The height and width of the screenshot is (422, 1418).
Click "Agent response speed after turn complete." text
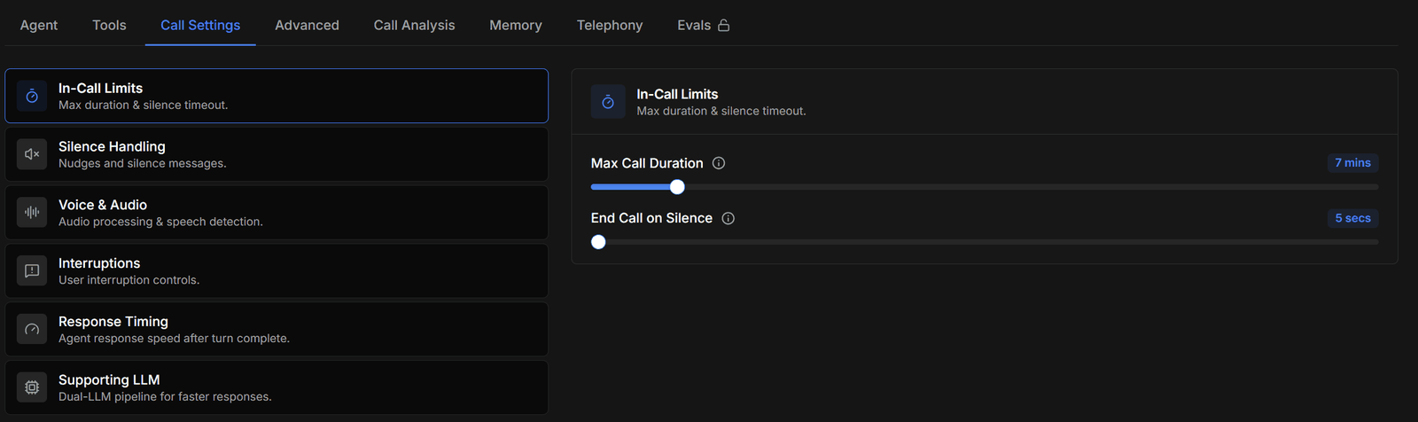click(x=174, y=339)
